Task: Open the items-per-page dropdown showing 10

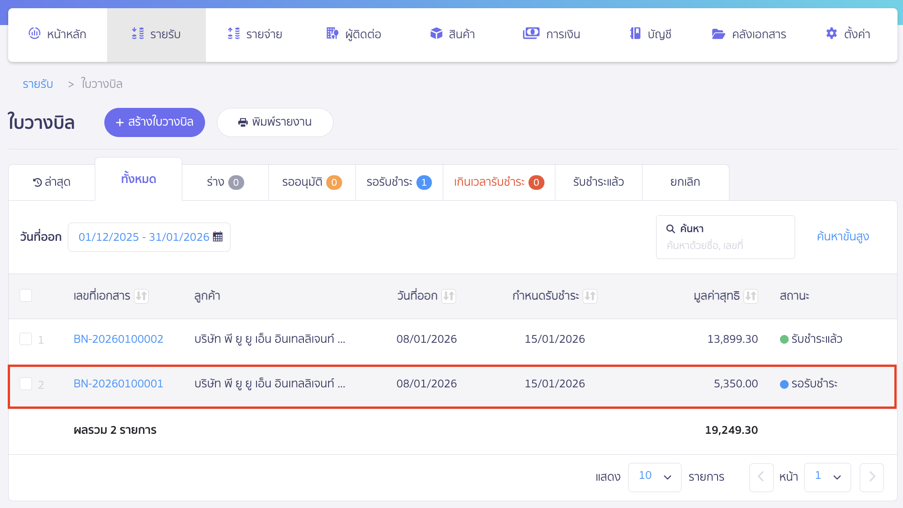Action: point(655,477)
